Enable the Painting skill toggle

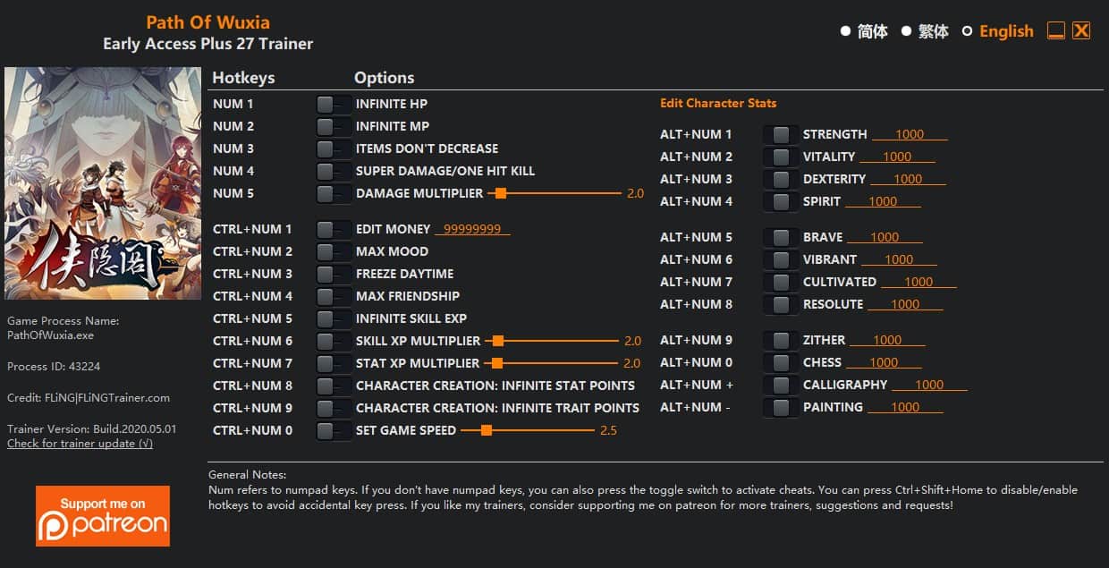pyautogui.click(x=781, y=407)
